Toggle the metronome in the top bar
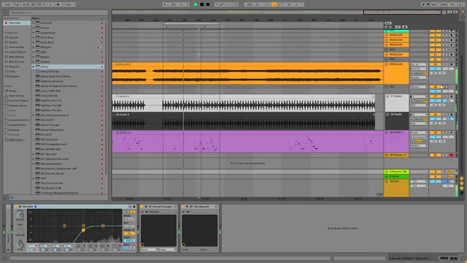 (58, 4)
